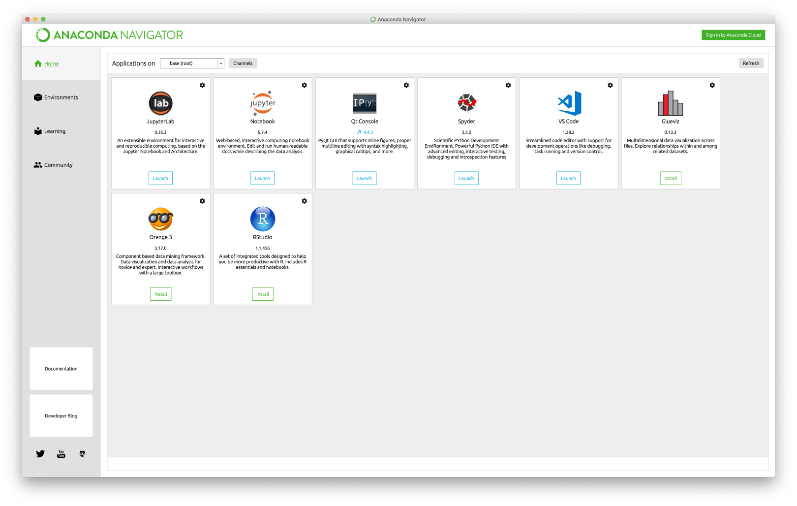Click the Glueviz bar chart icon

671,103
